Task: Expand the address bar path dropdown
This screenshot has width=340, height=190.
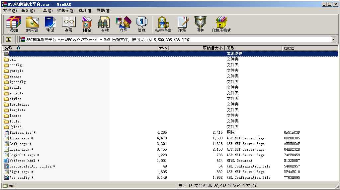Action: (x=333, y=39)
